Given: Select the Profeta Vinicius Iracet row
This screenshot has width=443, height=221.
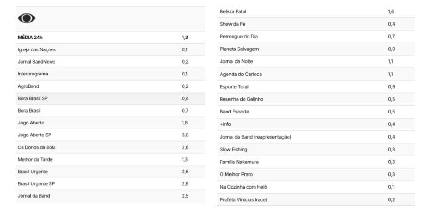Looking at the screenshot, I should (316, 199).
